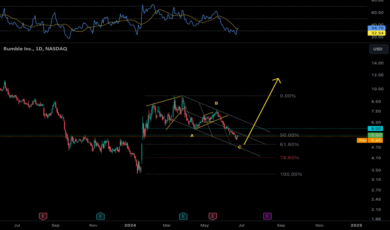Click the red earnings marker near August
390x230 pixels.
pyautogui.click(x=43, y=216)
